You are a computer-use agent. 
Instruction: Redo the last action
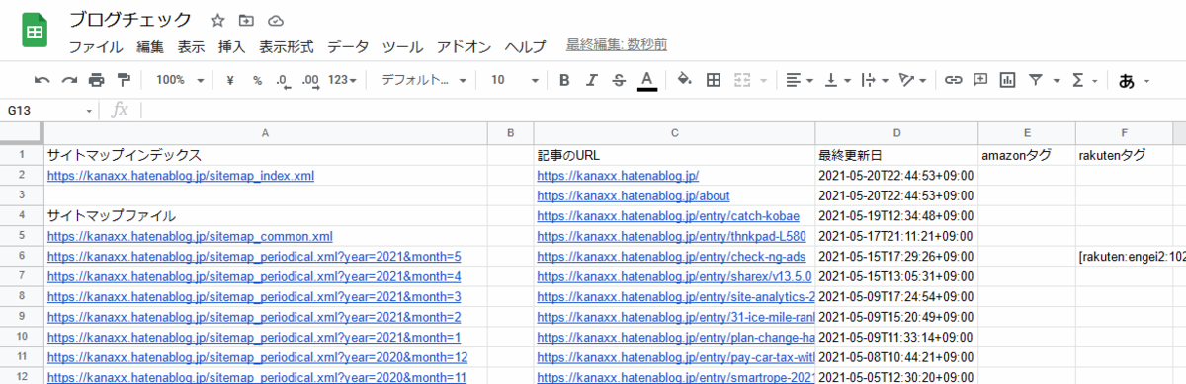point(69,80)
